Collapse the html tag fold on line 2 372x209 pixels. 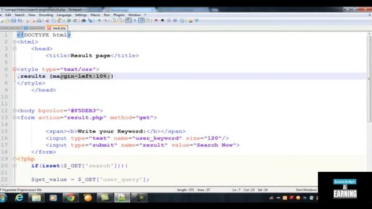click(15, 42)
